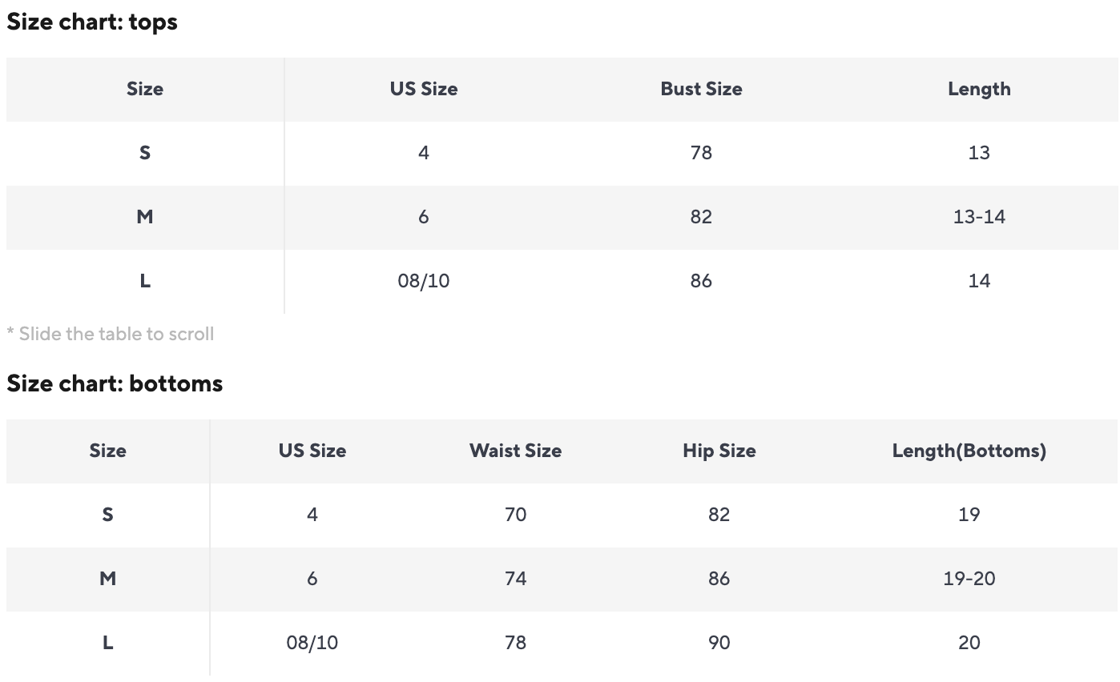Viewport: 1120px width, 682px height.
Task: Select the Waist Size column header
Action: (x=515, y=451)
